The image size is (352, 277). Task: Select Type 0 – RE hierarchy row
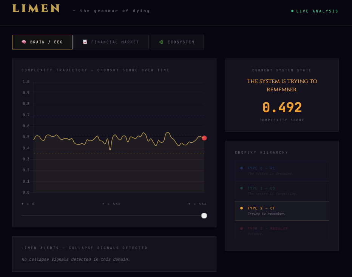click(x=282, y=171)
